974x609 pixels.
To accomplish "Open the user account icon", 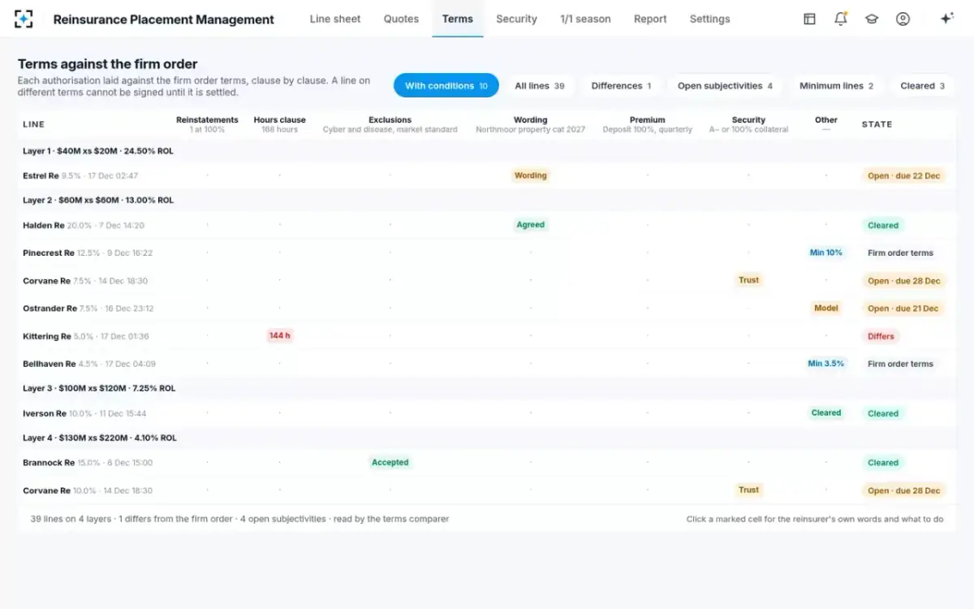I will [x=903, y=19].
